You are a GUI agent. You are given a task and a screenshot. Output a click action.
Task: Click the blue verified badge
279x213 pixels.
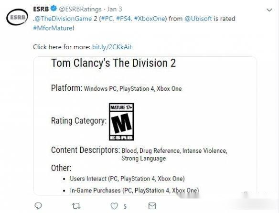click(x=54, y=9)
